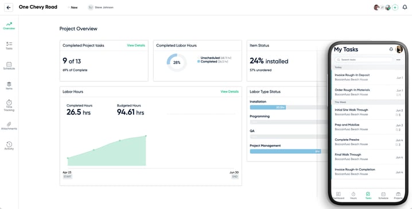Open the New status dropdown
412x209 pixels.
tap(73, 7)
